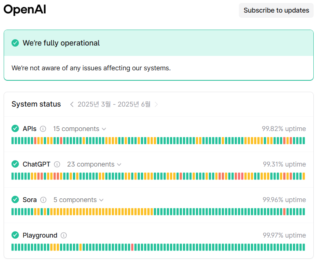
Task: Click the ChatGPT green status check icon
Action: coord(15,164)
